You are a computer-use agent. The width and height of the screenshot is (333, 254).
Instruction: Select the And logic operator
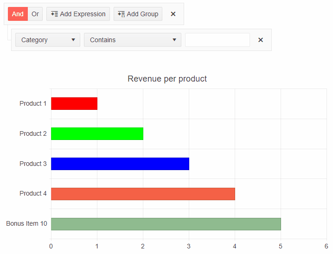18,14
